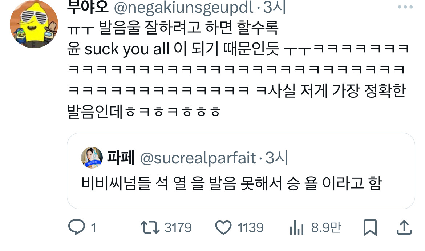This screenshot has height=251, width=425.
Task: Open 파페's small profile picture
Action: 92,158
